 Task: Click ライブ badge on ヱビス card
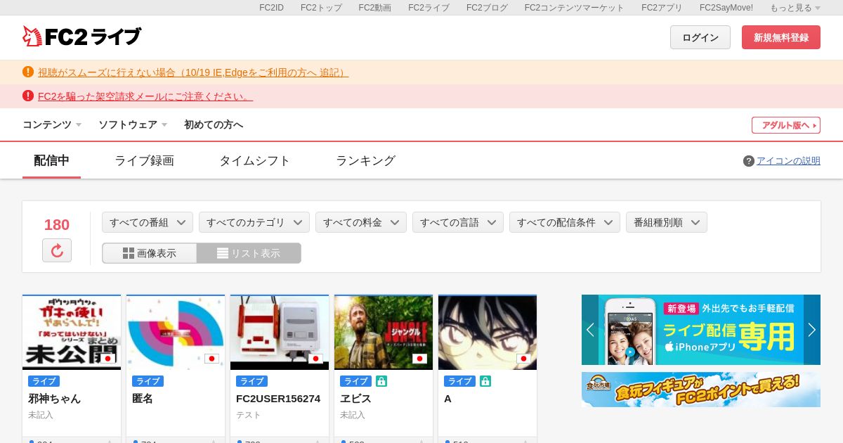tap(355, 381)
